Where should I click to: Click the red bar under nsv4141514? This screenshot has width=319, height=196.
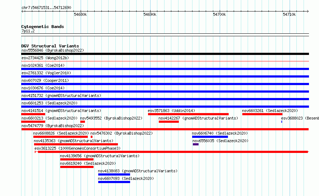(33, 114)
